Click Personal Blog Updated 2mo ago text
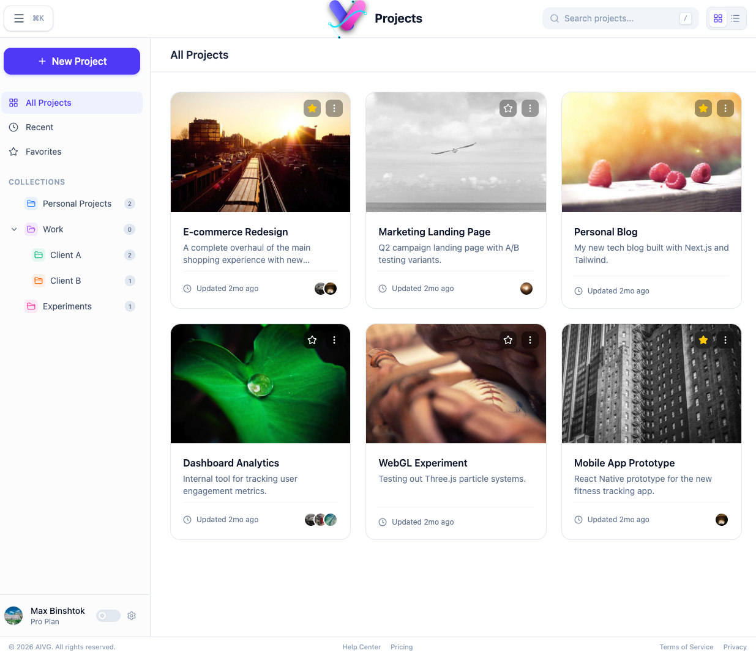The height and width of the screenshot is (653, 756). coord(618,291)
